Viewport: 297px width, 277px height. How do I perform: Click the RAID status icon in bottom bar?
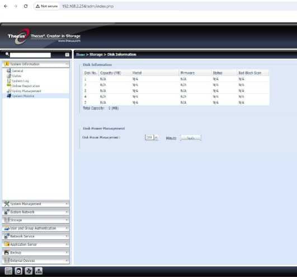click(8, 271)
